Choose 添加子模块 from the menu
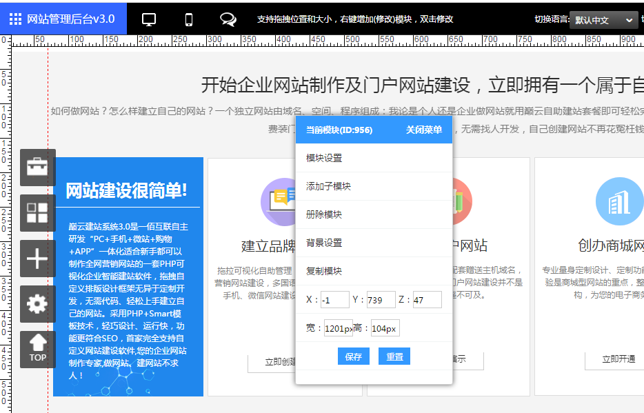The width and height of the screenshot is (644, 413). [328, 186]
